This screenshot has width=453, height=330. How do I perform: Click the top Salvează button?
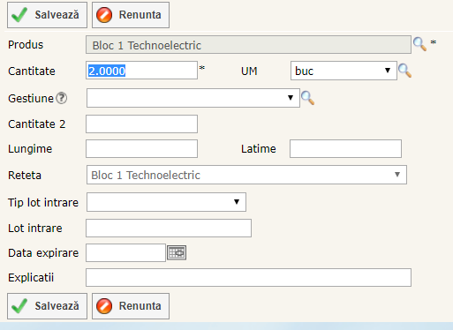[x=47, y=15]
